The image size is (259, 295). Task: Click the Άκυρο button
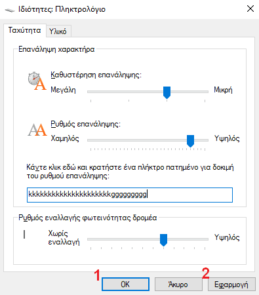pyautogui.click(x=178, y=285)
